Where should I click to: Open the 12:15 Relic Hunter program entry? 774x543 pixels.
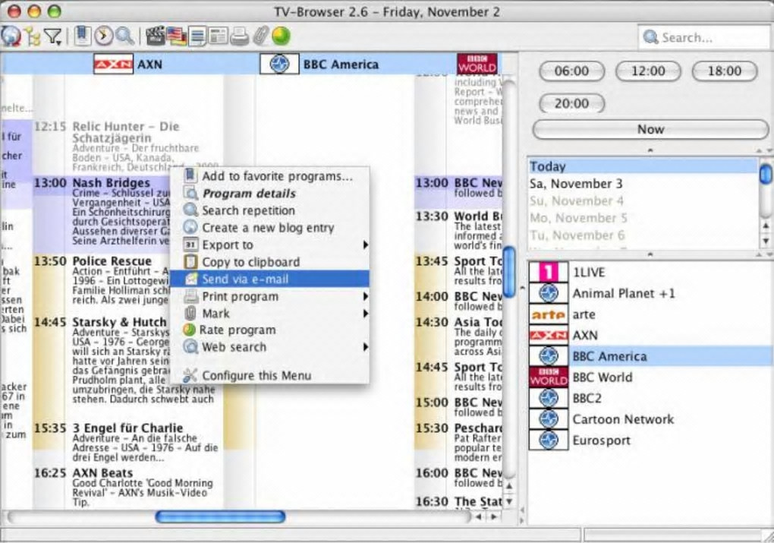click(x=126, y=146)
